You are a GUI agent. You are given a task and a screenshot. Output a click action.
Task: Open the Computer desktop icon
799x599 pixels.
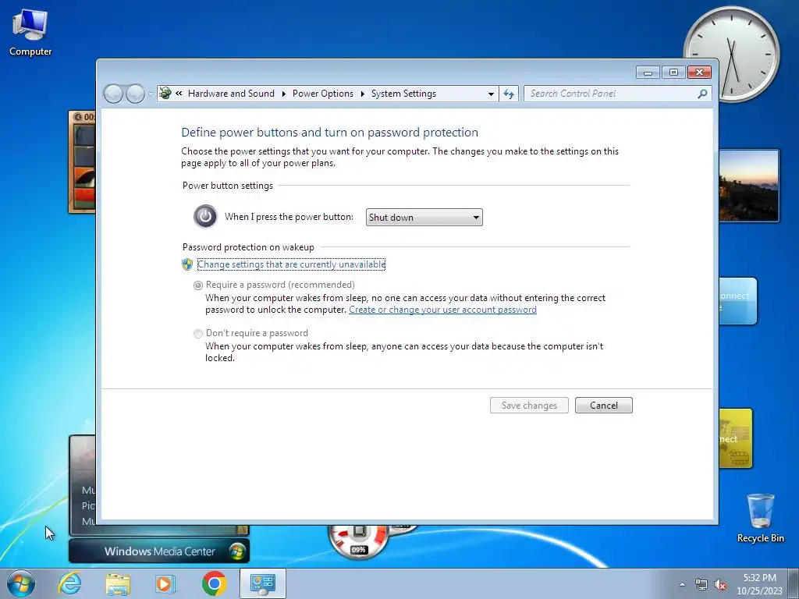[30, 33]
